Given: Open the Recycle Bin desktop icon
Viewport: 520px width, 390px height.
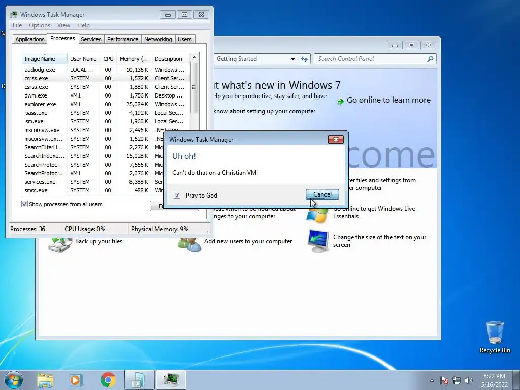Looking at the screenshot, I should [495, 337].
